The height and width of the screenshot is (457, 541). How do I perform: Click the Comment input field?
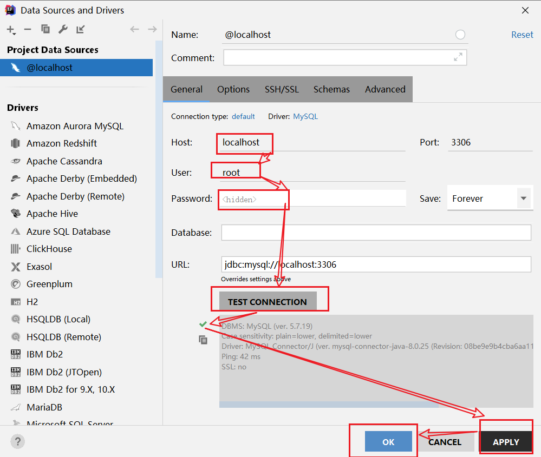pos(345,57)
